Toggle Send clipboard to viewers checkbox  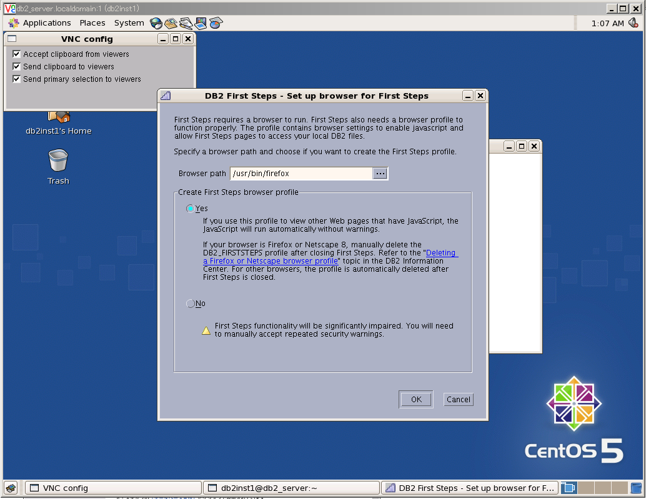(16, 66)
